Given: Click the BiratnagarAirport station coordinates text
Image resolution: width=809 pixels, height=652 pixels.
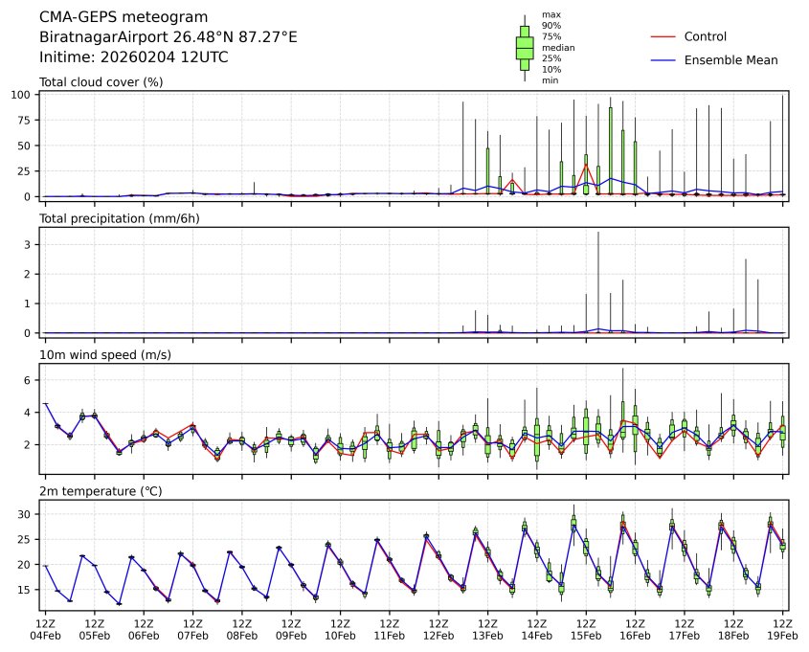Looking at the screenshot, I should [x=169, y=37].
